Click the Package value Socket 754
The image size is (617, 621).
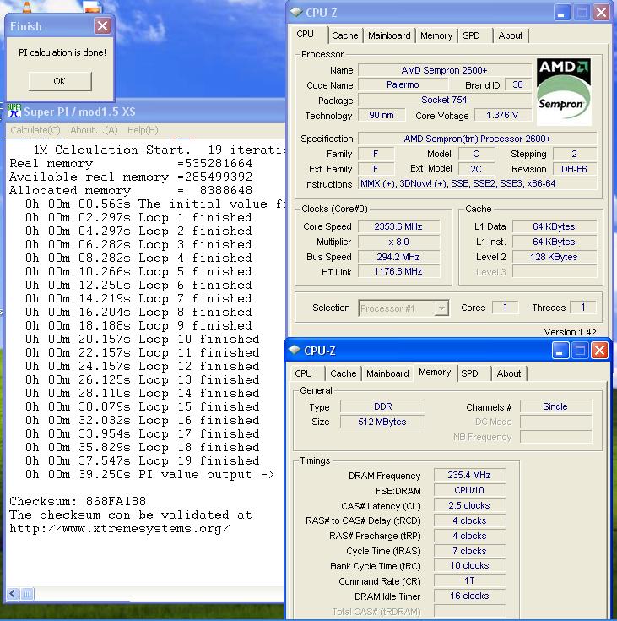(445, 100)
